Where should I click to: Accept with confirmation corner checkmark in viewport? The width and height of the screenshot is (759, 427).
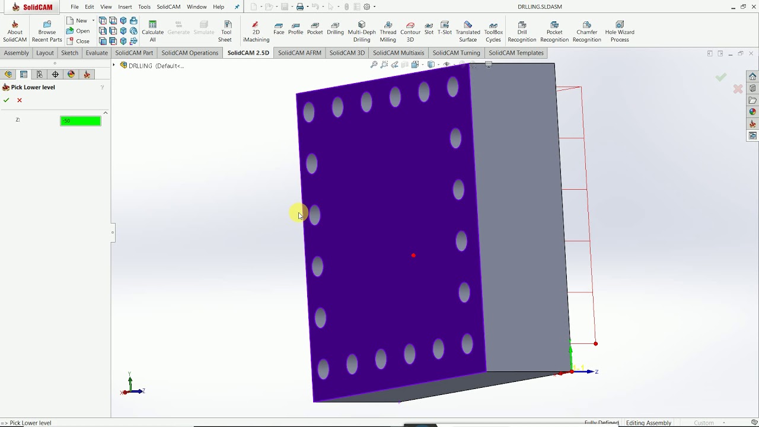pyautogui.click(x=721, y=77)
